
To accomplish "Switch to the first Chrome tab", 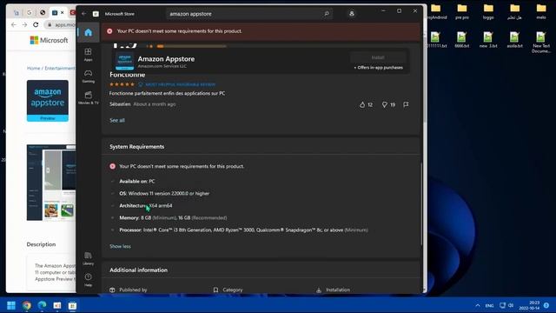I will click(x=17, y=12).
